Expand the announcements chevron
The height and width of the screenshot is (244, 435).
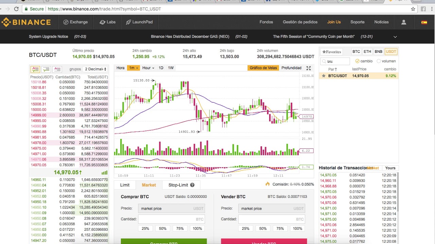pyautogui.click(x=395, y=37)
